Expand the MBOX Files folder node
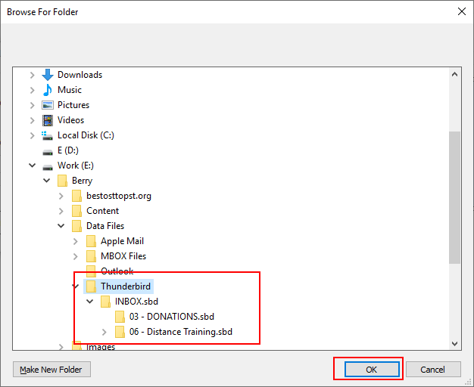Viewport: 474px width, 387px height. point(76,256)
